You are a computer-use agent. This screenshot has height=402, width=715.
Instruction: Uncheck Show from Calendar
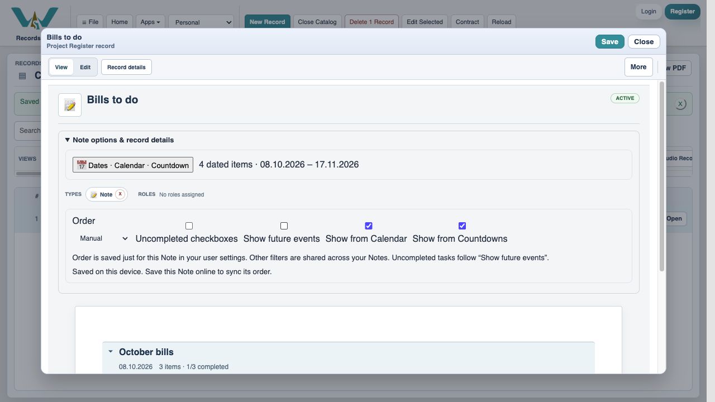[369, 226]
